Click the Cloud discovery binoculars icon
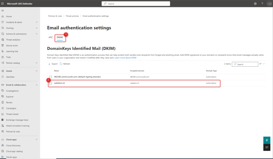Screen dimensions: 273x159 point(3,145)
